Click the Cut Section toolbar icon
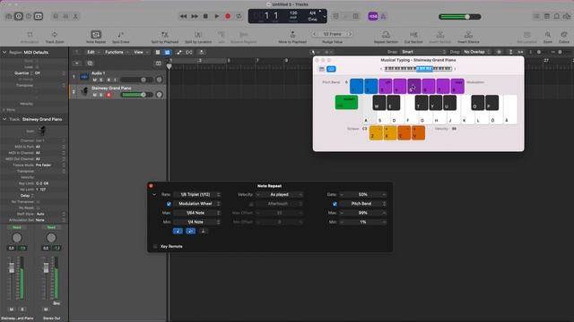 pyautogui.click(x=413, y=35)
